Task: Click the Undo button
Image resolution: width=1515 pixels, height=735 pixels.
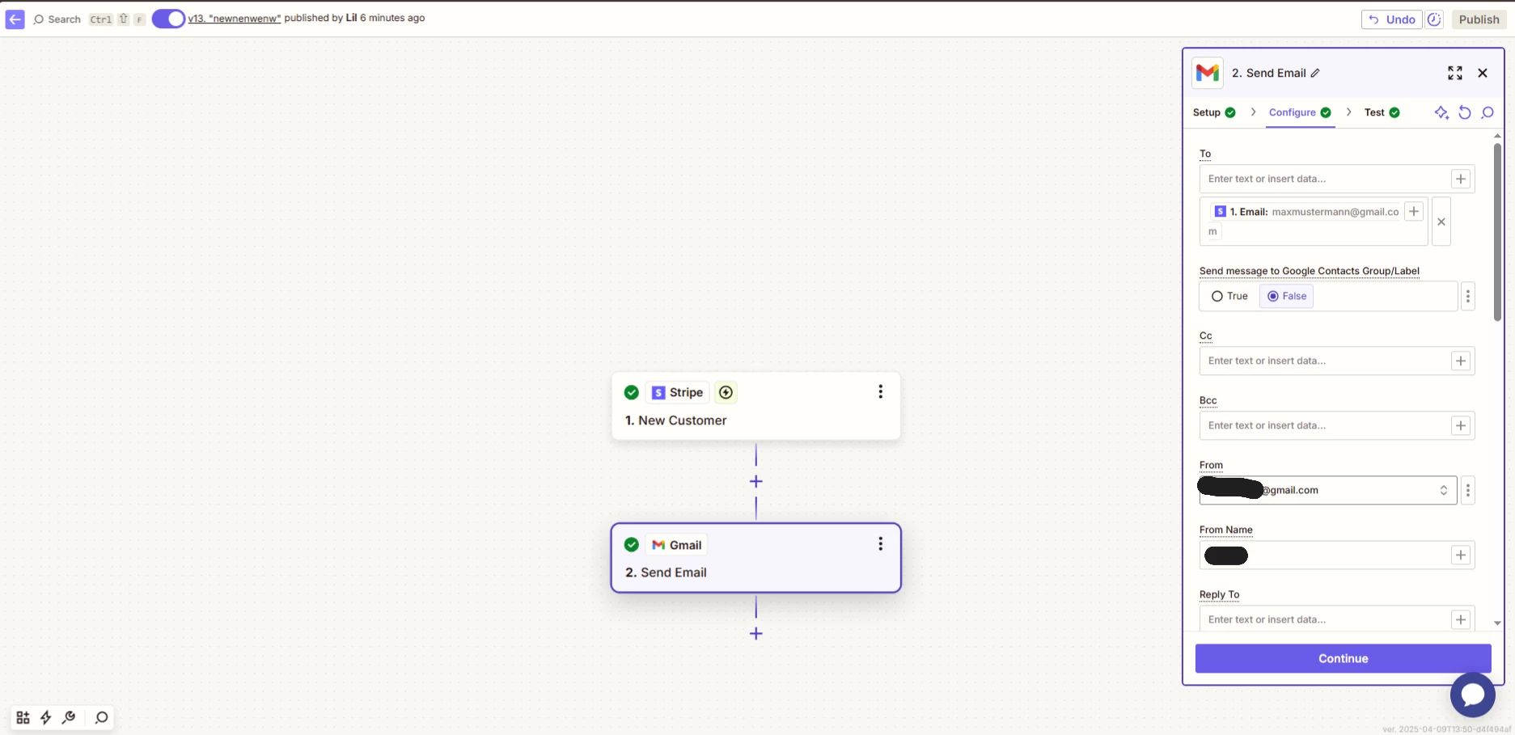Action: (1391, 19)
